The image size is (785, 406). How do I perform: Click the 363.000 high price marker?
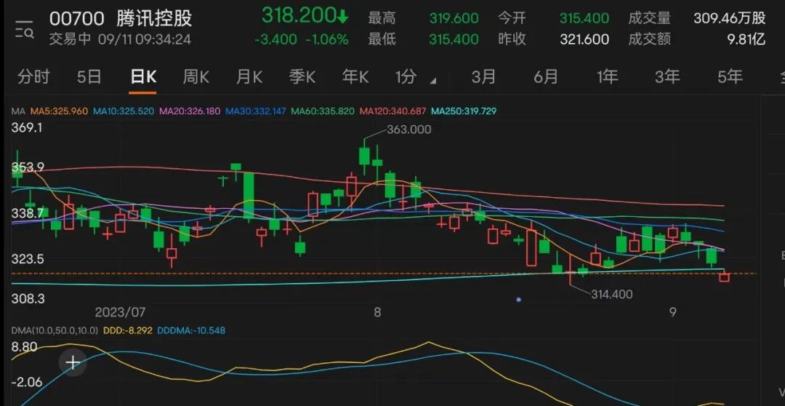click(x=408, y=130)
